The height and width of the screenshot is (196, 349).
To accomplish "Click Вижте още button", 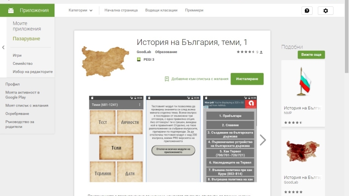I will (x=311, y=54).
